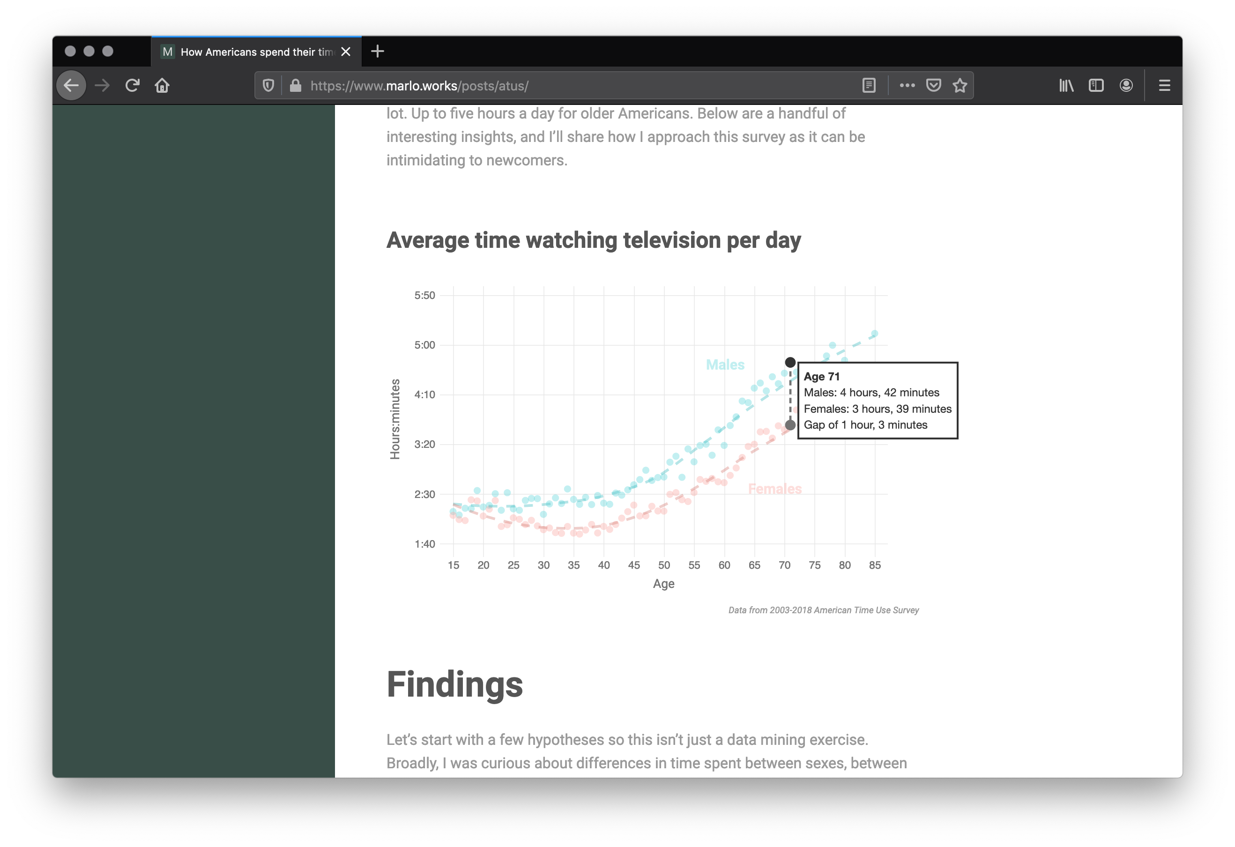Image resolution: width=1235 pixels, height=847 pixels.
Task: Click 'Gap of 1 hour, 3 minutes' text
Action: (865, 425)
